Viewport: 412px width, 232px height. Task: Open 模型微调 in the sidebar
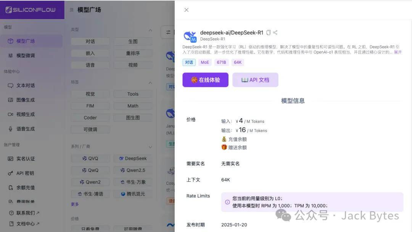tap(31, 55)
